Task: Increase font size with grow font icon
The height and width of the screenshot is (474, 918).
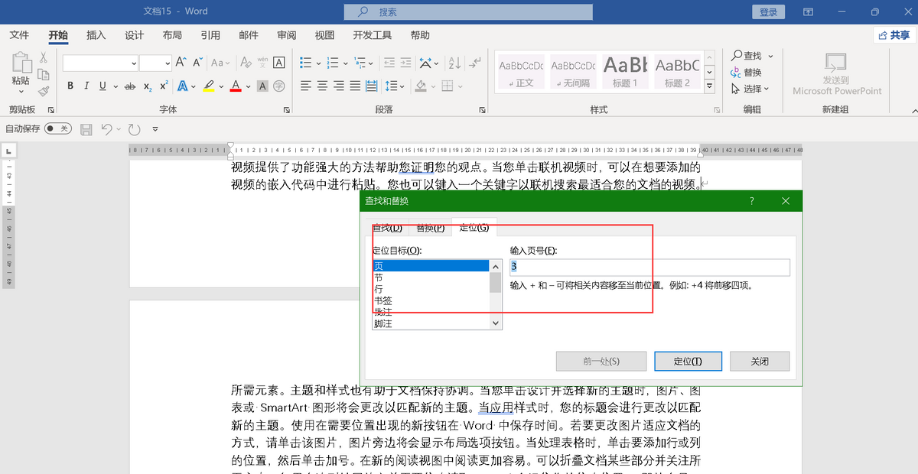Action: [180, 63]
